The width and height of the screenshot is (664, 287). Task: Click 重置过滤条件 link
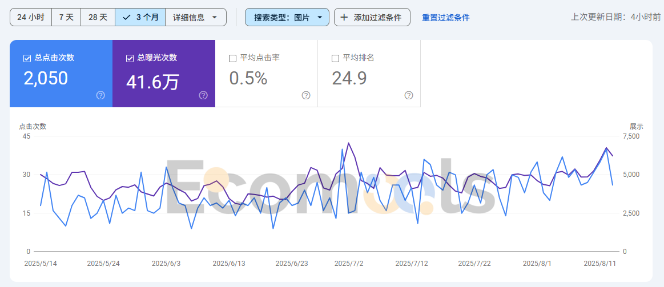click(446, 18)
